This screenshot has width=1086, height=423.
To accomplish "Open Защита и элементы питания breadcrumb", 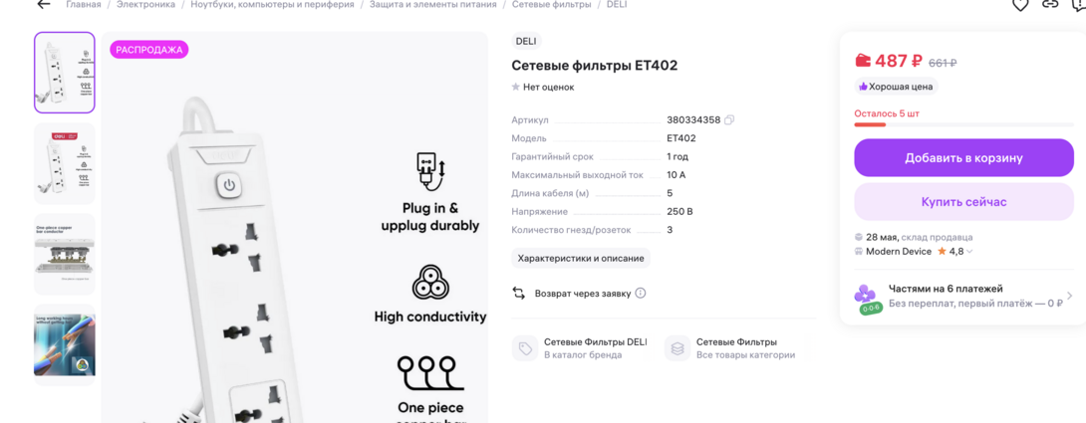I will (432, 4).
